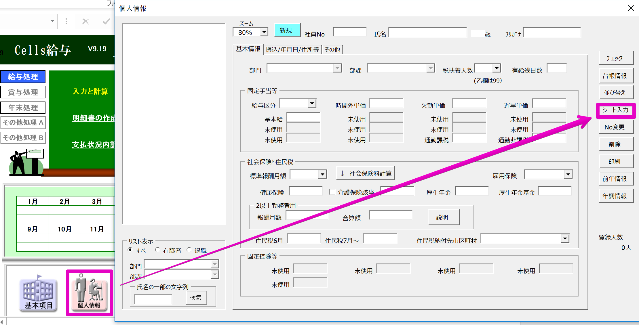Open the 個人情報 people icon

click(x=89, y=293)
